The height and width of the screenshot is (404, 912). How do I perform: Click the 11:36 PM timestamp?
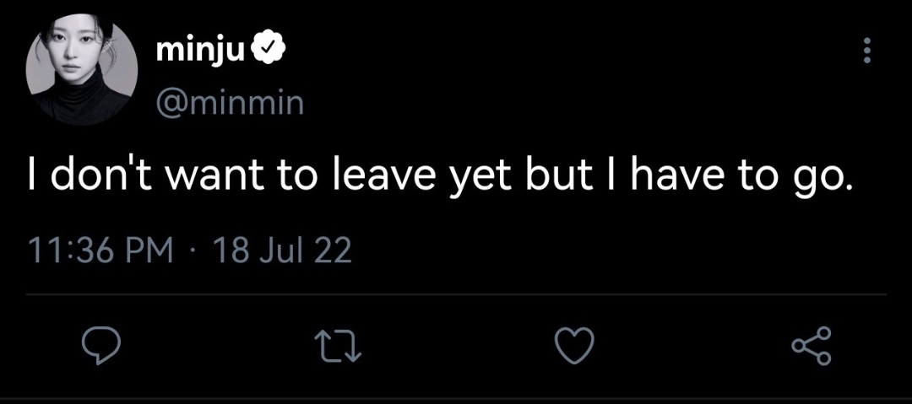[x=101, y=251]
